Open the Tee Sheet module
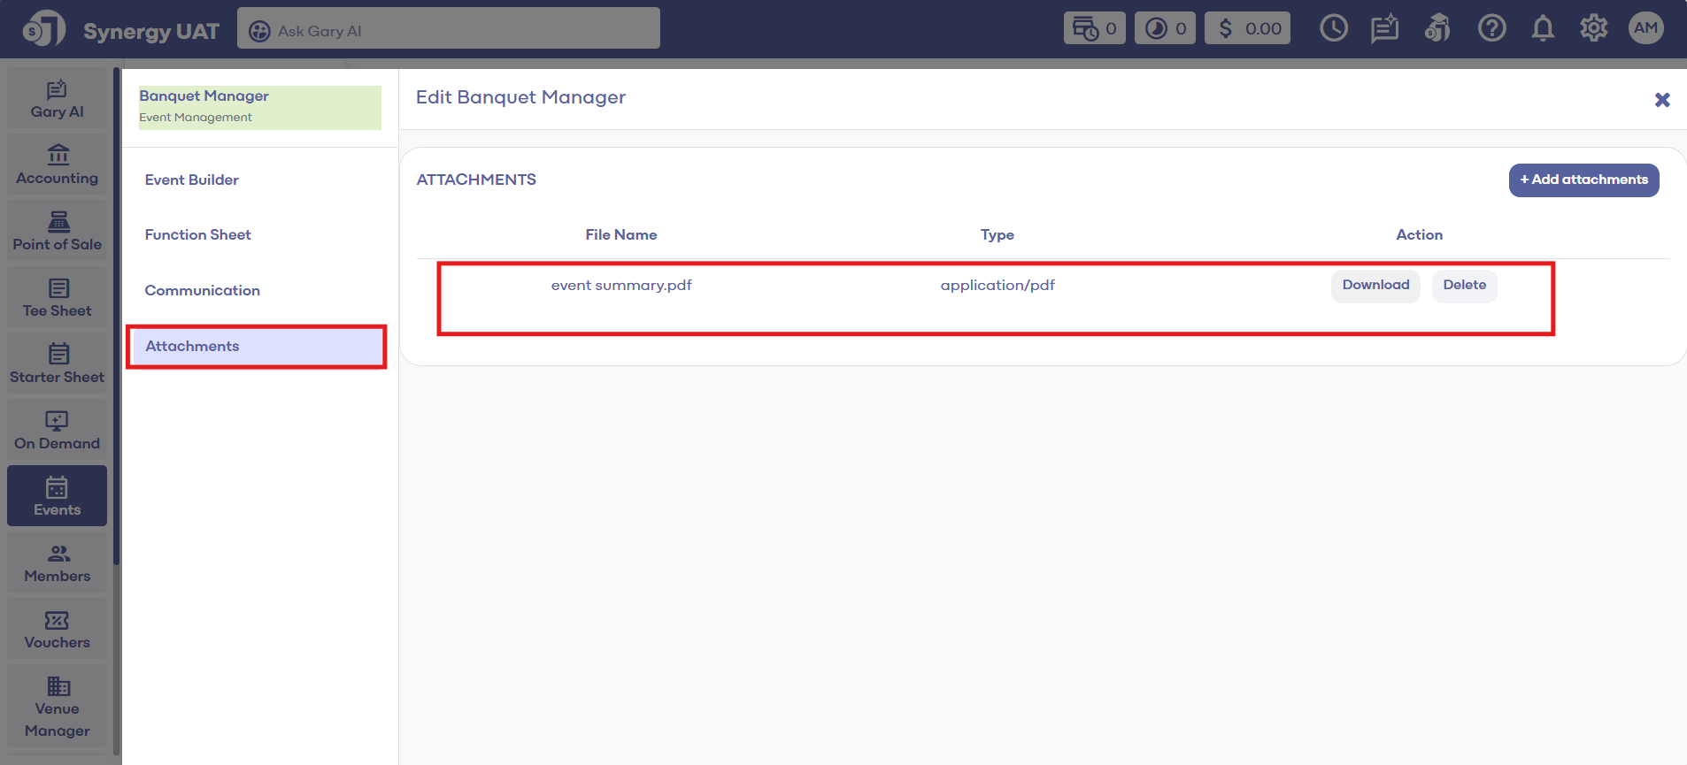 58,298
